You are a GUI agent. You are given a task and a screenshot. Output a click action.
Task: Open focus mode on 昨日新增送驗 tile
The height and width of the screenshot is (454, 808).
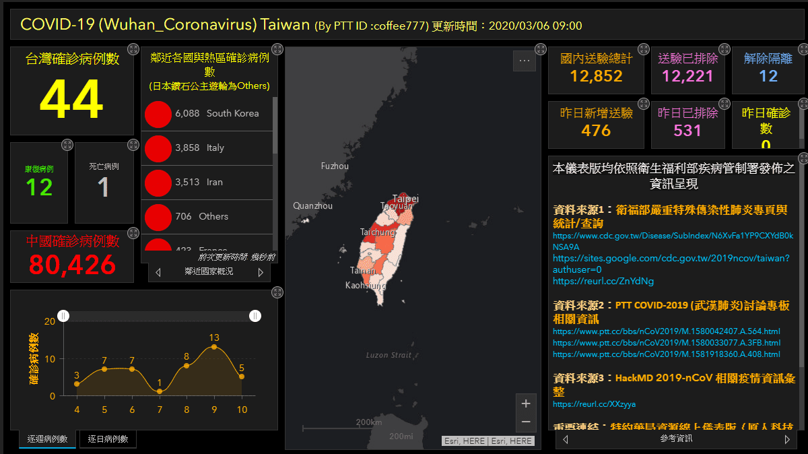click(643, 104)
